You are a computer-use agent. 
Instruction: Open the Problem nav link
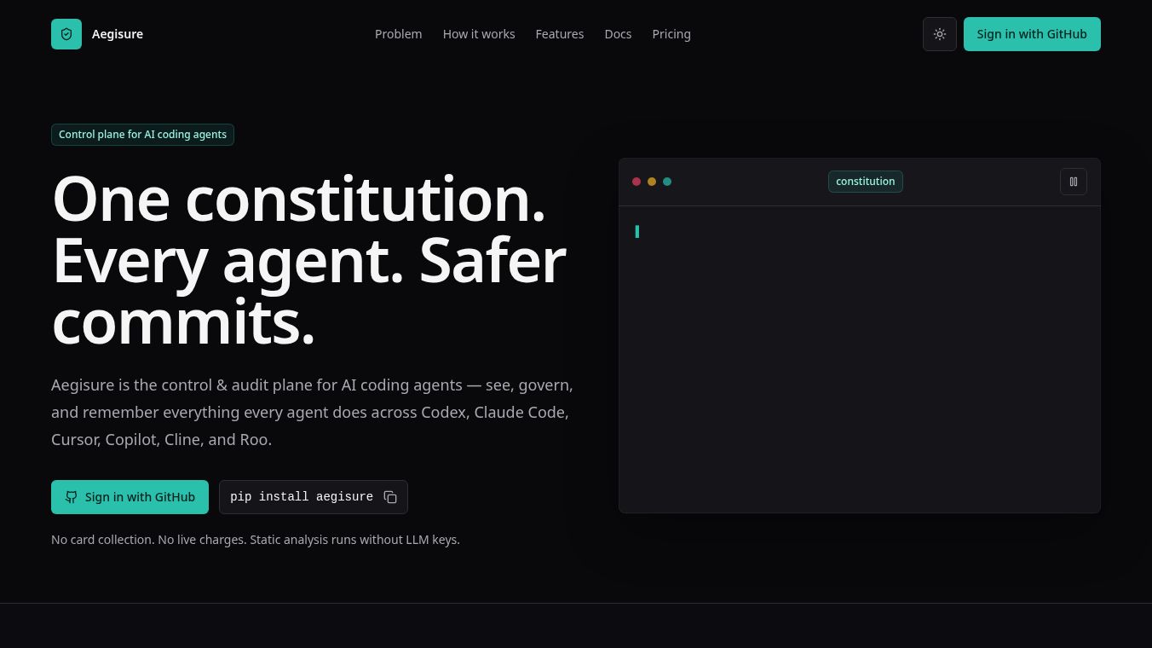(399, 34)
